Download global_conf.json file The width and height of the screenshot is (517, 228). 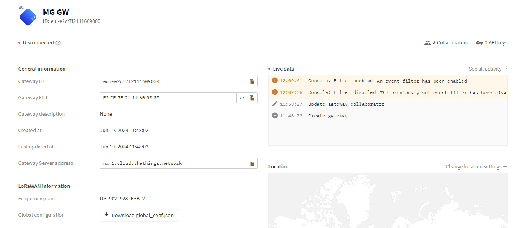(x=139, y=215)
